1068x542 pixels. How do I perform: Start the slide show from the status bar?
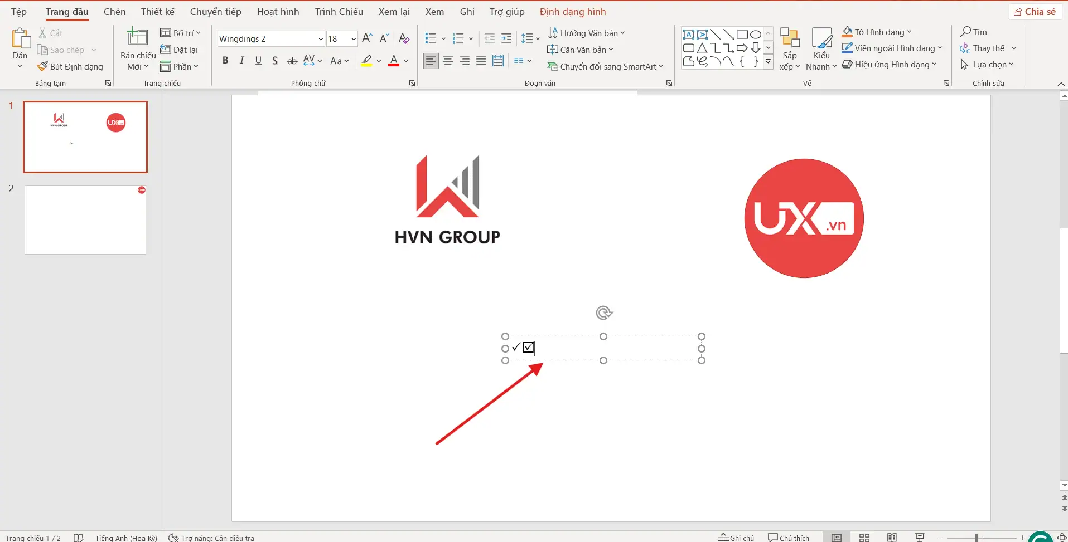(x=920, y=538)
